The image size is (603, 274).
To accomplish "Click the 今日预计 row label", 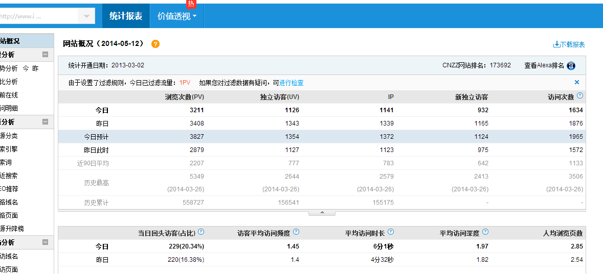I will tap(97, 137).
